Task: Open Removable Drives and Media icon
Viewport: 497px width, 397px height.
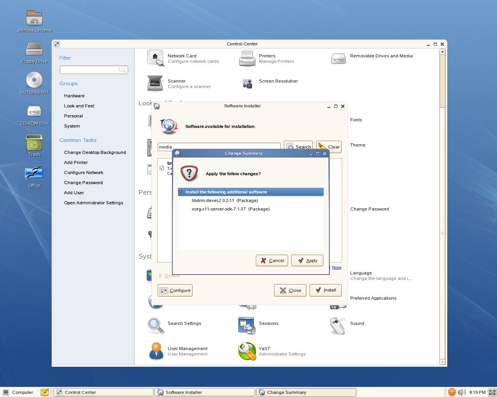Action: pyautogui.click(x=338, y=58)
